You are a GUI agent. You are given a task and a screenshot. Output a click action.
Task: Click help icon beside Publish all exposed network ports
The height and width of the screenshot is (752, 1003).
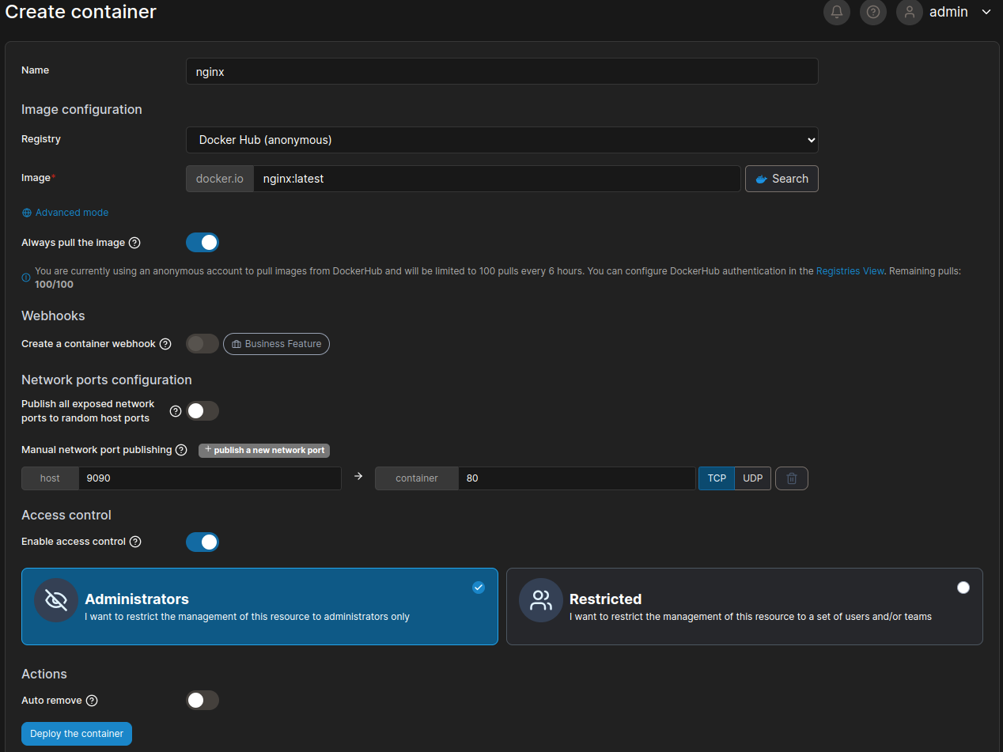[x=176, y=411]
